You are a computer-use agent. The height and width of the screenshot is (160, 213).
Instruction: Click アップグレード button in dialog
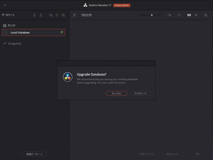click(140, 93)
